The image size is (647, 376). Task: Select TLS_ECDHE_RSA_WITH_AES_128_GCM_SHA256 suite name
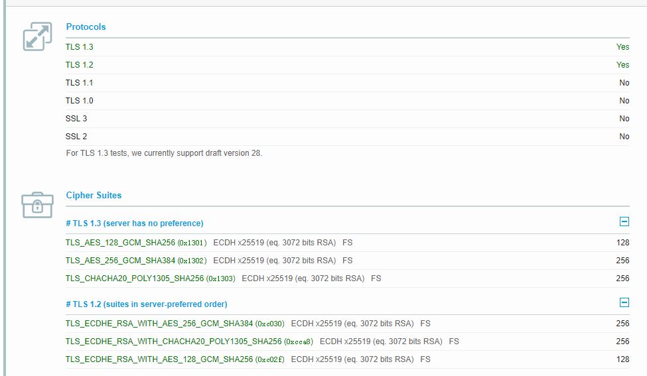(159, 359)
